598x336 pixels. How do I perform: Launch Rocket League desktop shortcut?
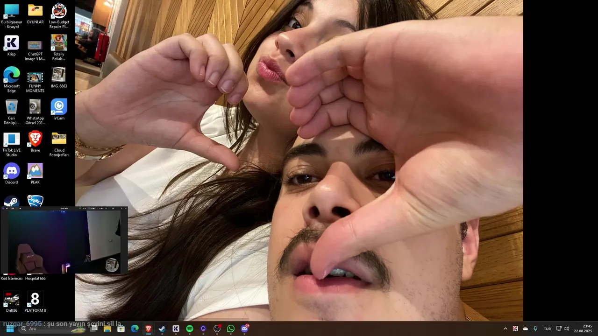pyautogui.click(x=35, y=201)
